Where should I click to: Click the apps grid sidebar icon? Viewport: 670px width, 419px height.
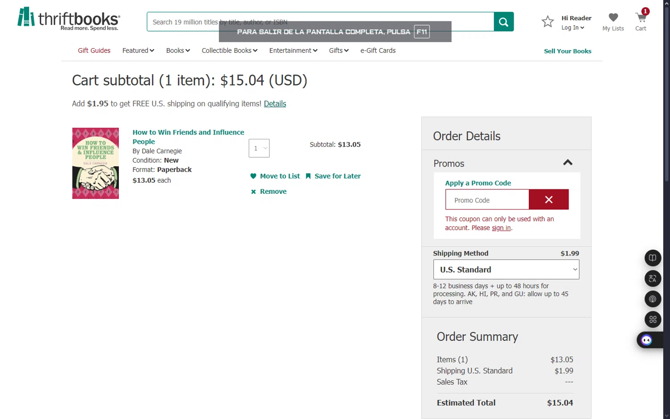[653, 319]
